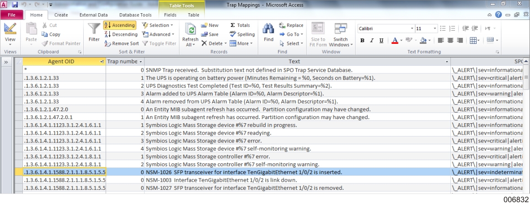Click the select-all corner of datasheet
Viewport: 530px width, 204px height.
click(x=19, y=62)
